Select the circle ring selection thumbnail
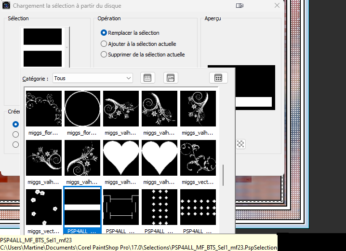 [82, 109]
